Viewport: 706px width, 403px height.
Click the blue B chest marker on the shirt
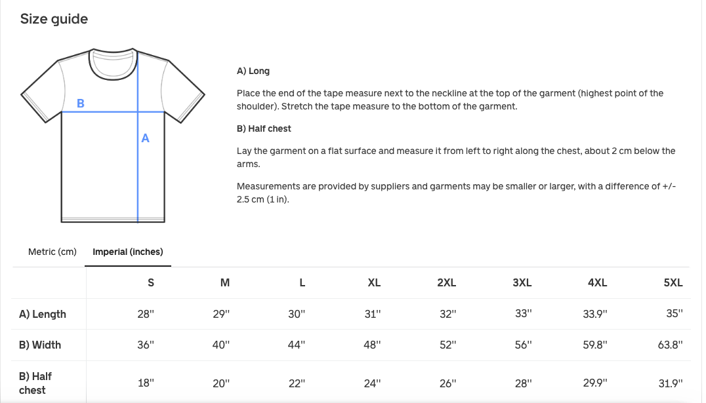pyautogui.click(x=81, y=103)
